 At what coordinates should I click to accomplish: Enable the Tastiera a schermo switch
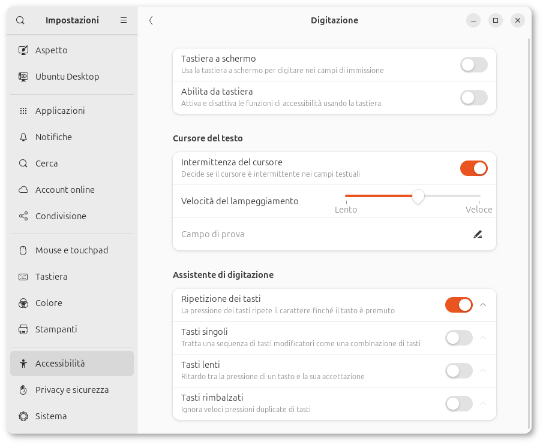[473, 65]
